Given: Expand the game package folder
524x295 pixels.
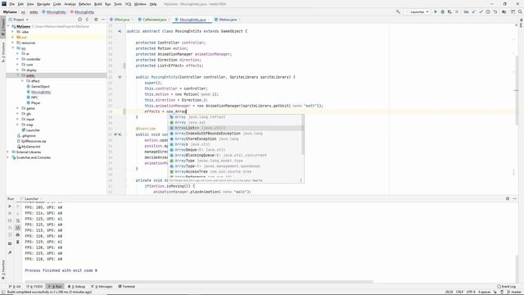Looking at the screenshot, I should (x=17, y=108).
